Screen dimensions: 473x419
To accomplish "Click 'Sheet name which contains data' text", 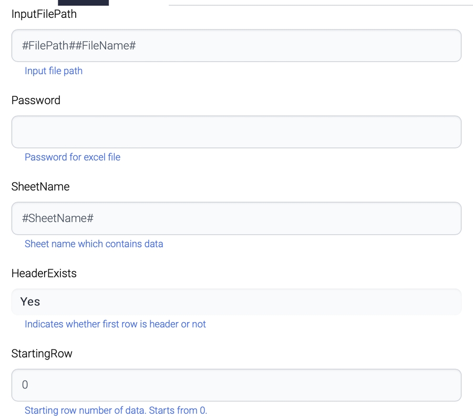I will tap(94, 244).
